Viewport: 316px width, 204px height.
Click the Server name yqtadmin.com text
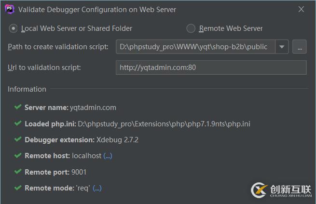point(93,108)
